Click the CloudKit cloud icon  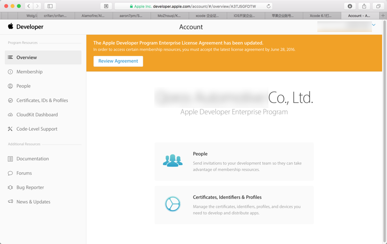(x=10, y=115)
